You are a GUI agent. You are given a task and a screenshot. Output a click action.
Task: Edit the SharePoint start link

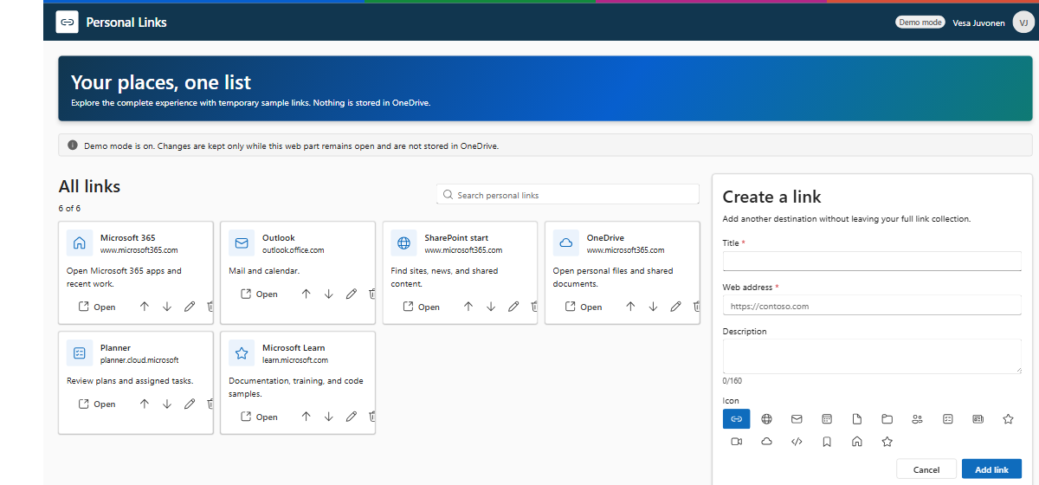tap(513, 307)
